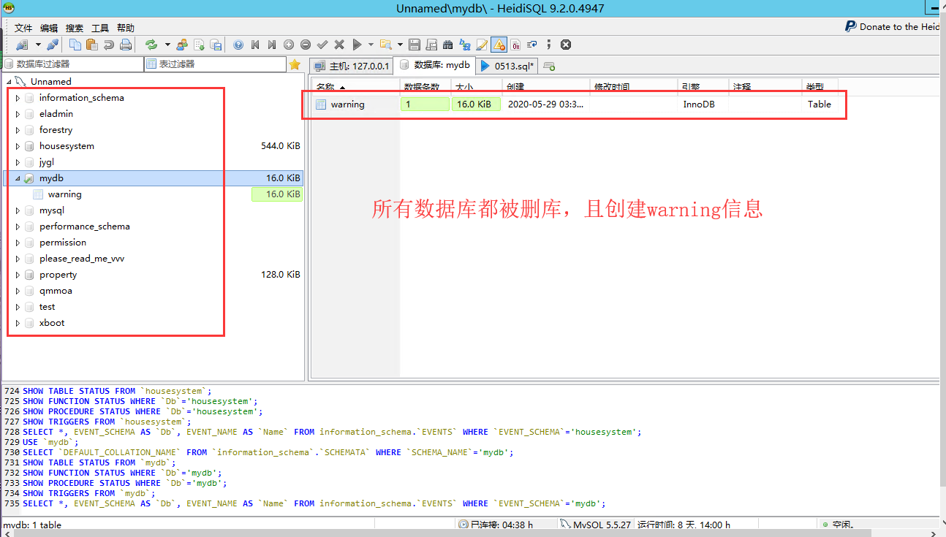The width and height of the screenshot is (946, 537).
Task: Expand the housesystem database node
Action: 18,146
